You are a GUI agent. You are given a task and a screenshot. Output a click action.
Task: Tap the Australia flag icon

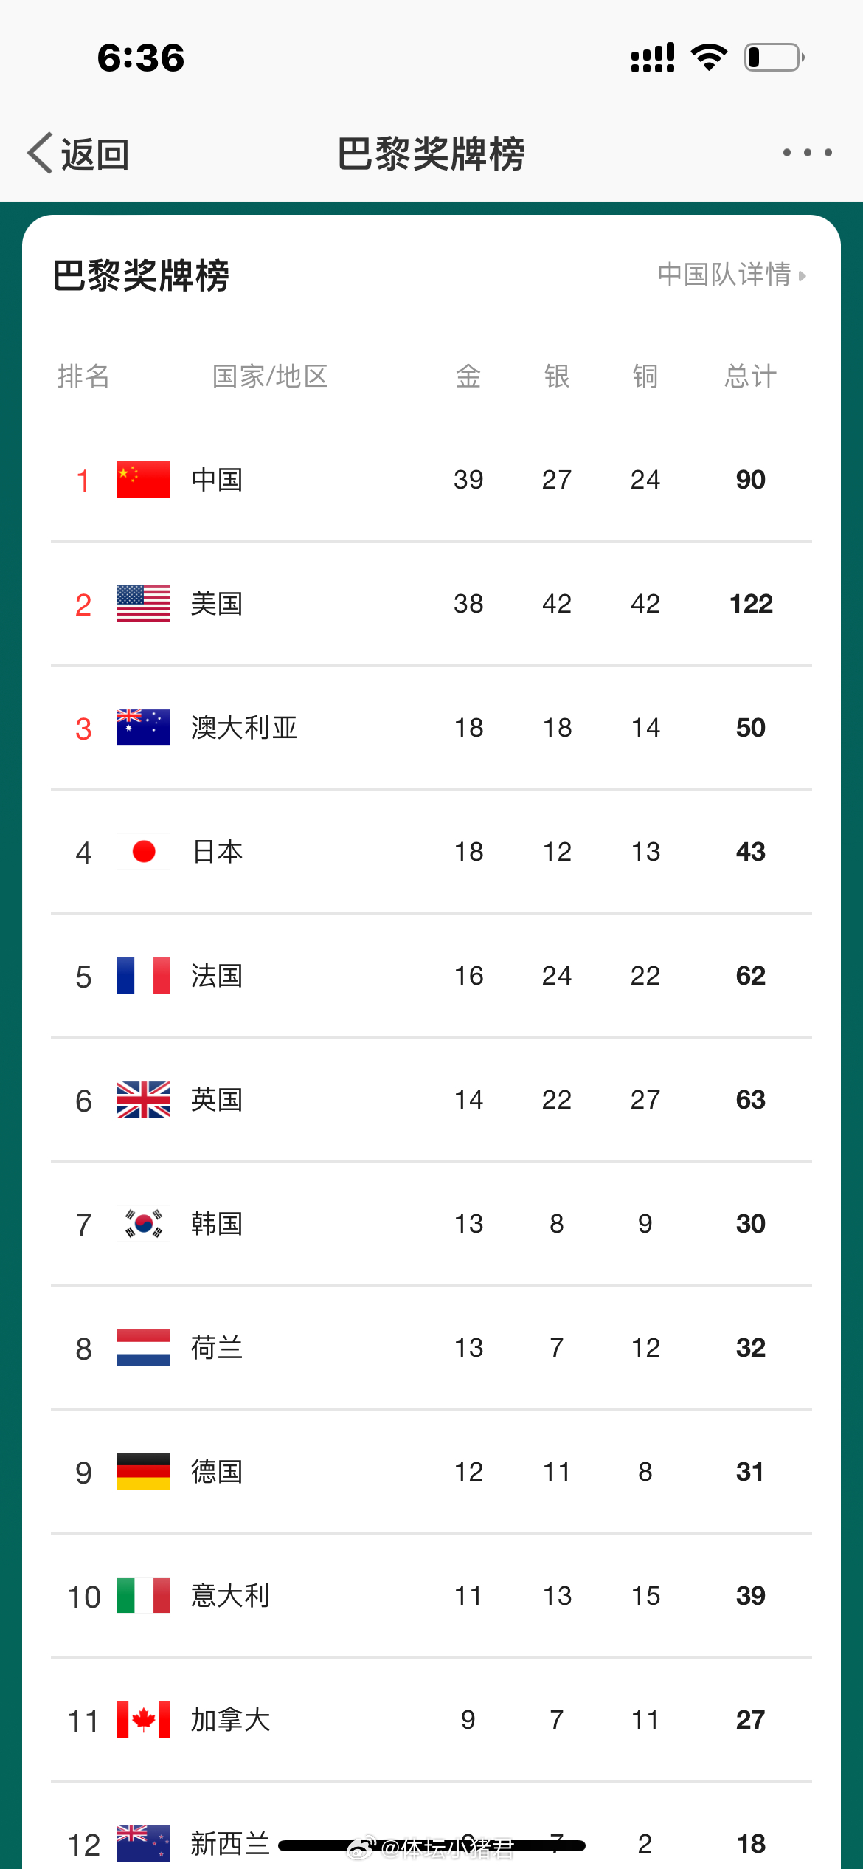144,728
